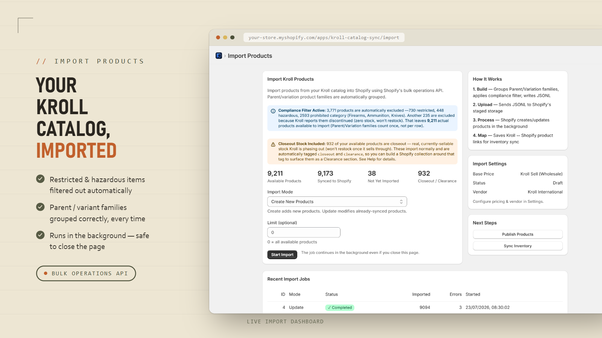Click the Configure pricing & vendor in Settings text

(508, 202)
